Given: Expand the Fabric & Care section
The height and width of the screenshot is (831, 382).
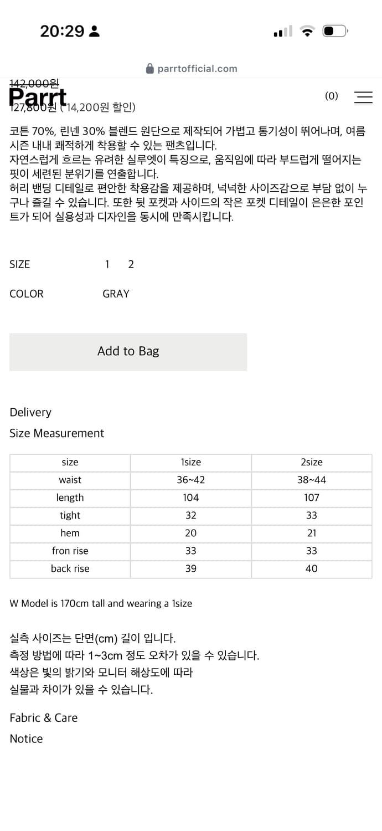Looking at the screenshot, I should click(x=43, y=717).
